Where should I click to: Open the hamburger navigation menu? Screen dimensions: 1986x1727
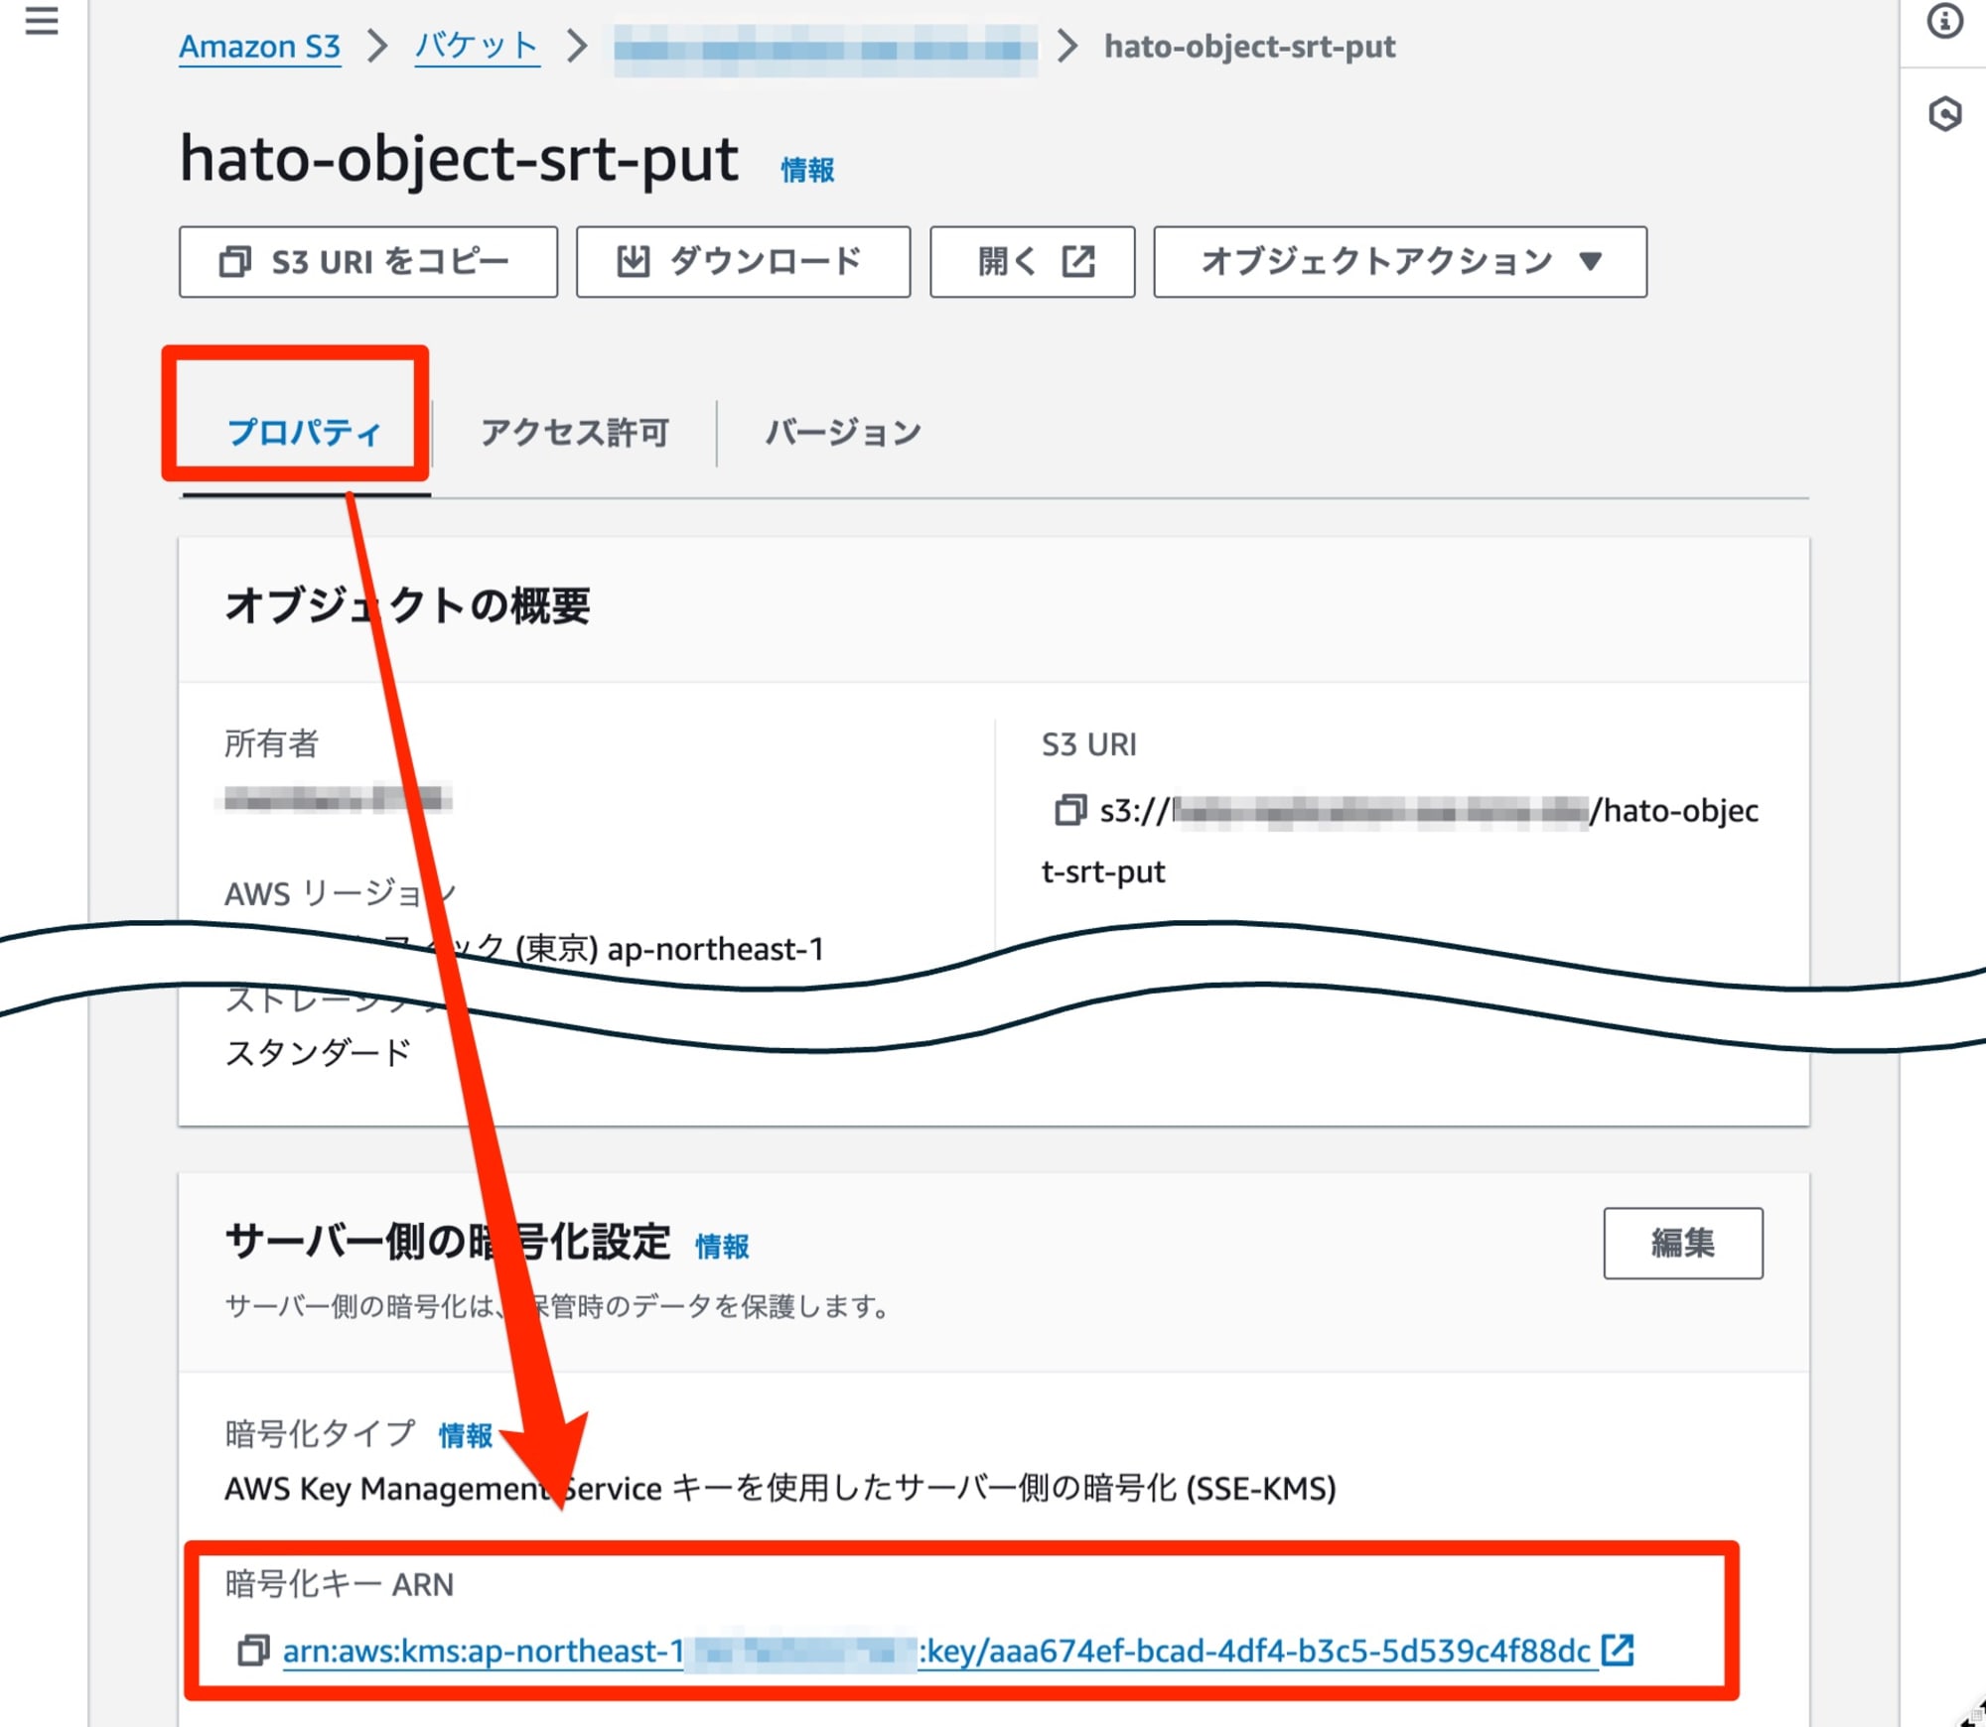point(42,21)
